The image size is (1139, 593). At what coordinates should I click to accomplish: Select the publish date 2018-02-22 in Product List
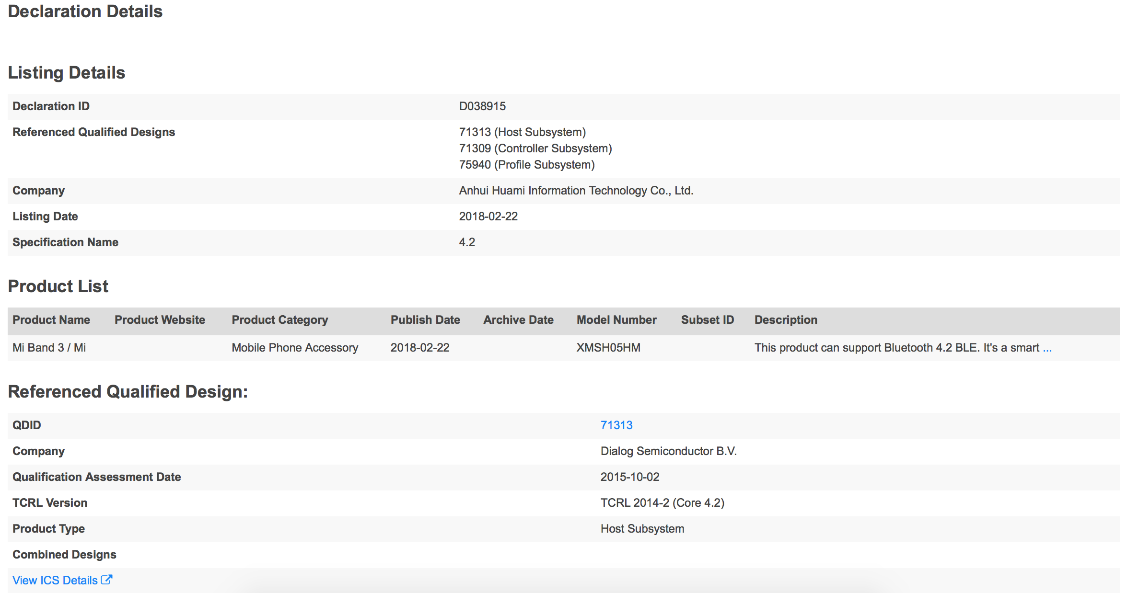pos(420,348)
